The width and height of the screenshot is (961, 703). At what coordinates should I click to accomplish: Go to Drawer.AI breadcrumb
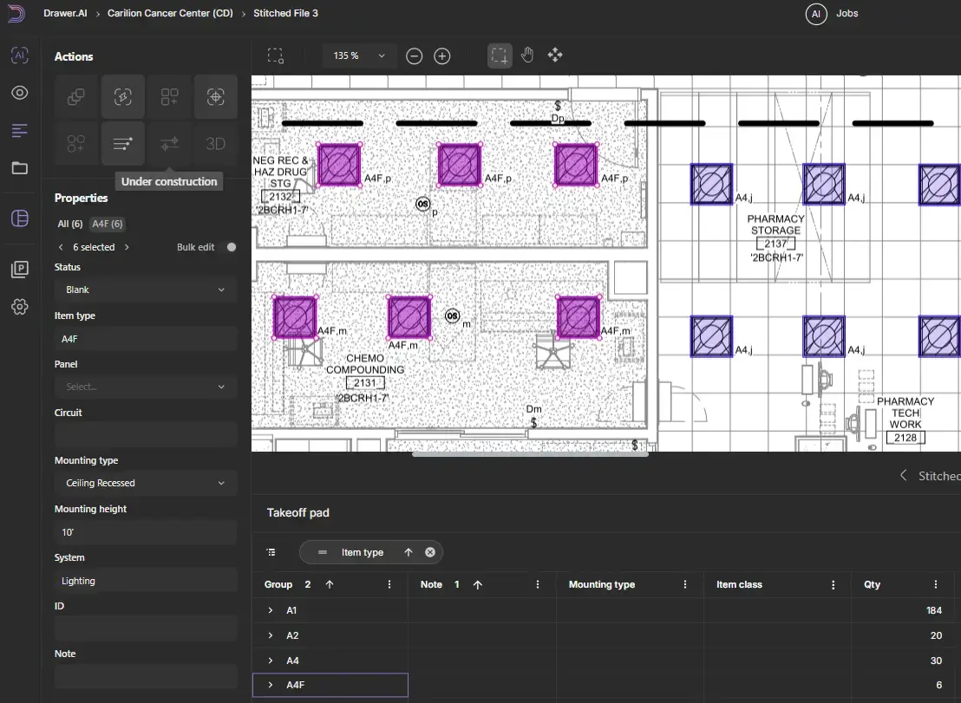click(x=65, y=14)
